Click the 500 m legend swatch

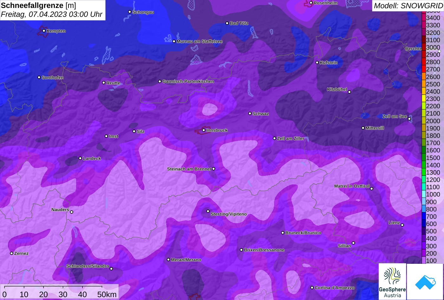coord(423,231)
